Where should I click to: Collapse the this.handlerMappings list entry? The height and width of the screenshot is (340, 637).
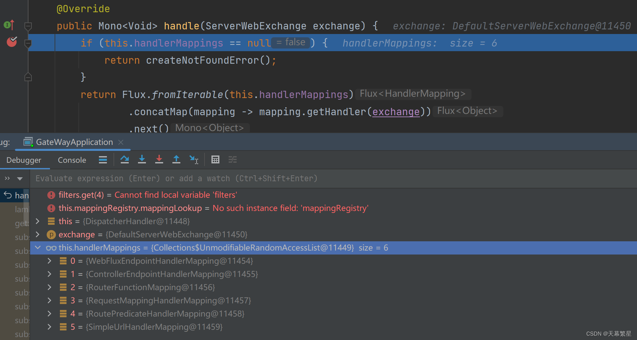tap(38, 248)
